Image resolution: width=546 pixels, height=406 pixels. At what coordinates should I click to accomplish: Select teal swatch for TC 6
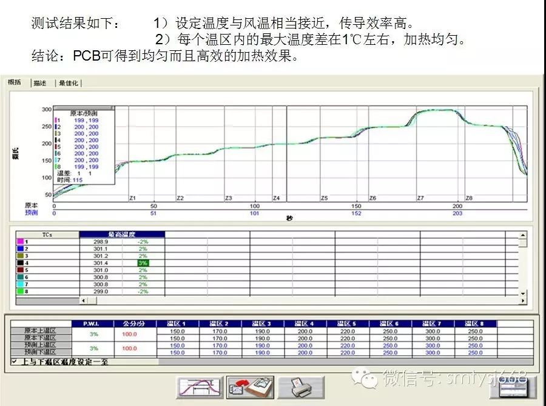pyautogui.click(x=20, y=277)
